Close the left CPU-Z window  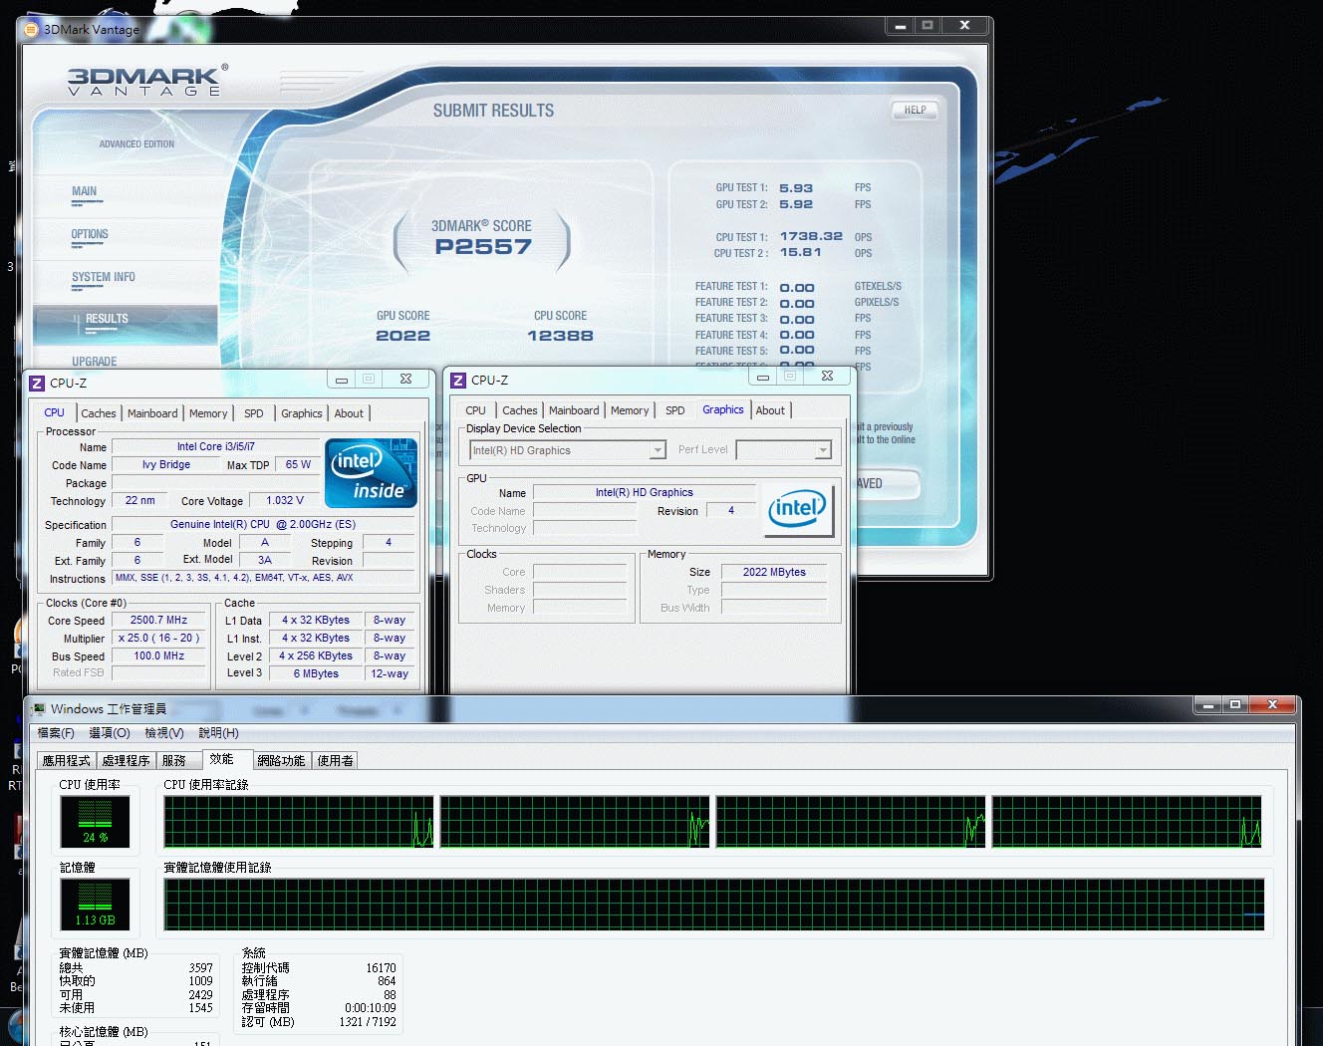click(x=405, y=380)
